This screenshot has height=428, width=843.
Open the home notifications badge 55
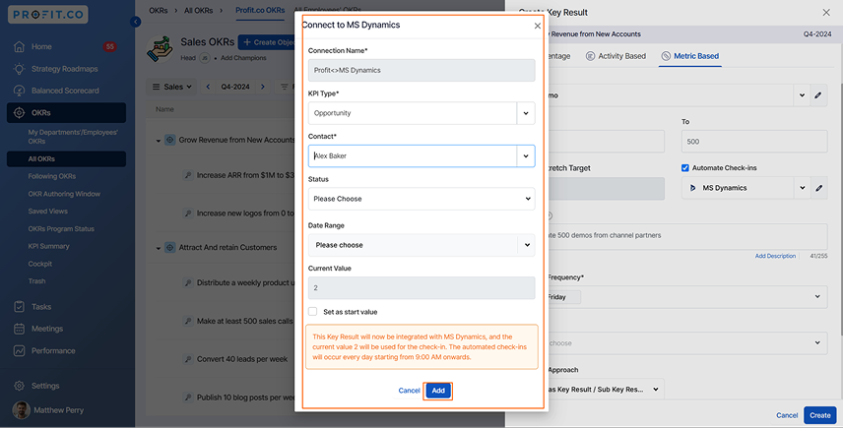[x=109, y=46]
